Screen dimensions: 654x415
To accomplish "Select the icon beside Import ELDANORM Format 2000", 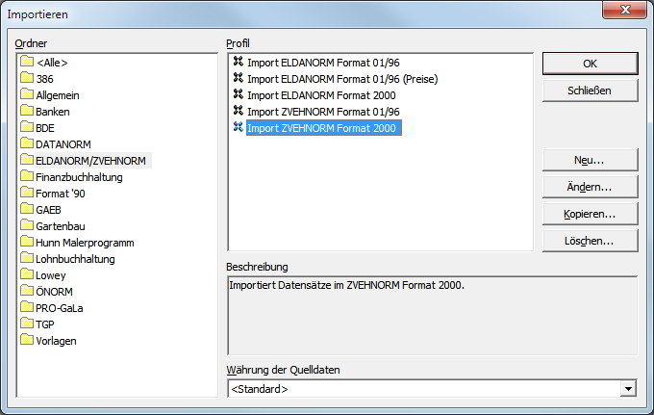I will click(x=238, y=94).
